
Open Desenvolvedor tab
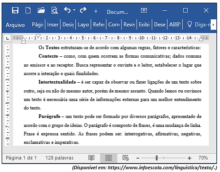click(x=160, y=25)
